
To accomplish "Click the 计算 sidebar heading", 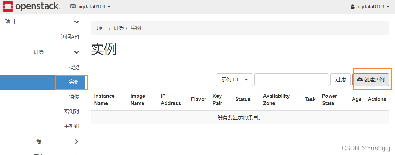I will [x=39, y=52].
